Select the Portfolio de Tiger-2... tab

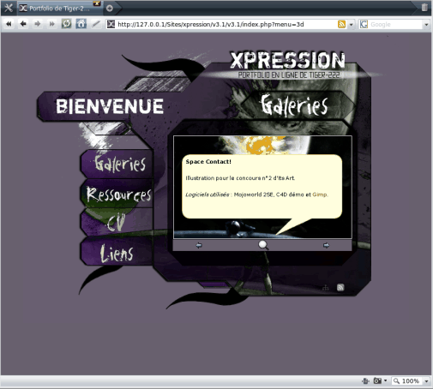coord(59,9)
